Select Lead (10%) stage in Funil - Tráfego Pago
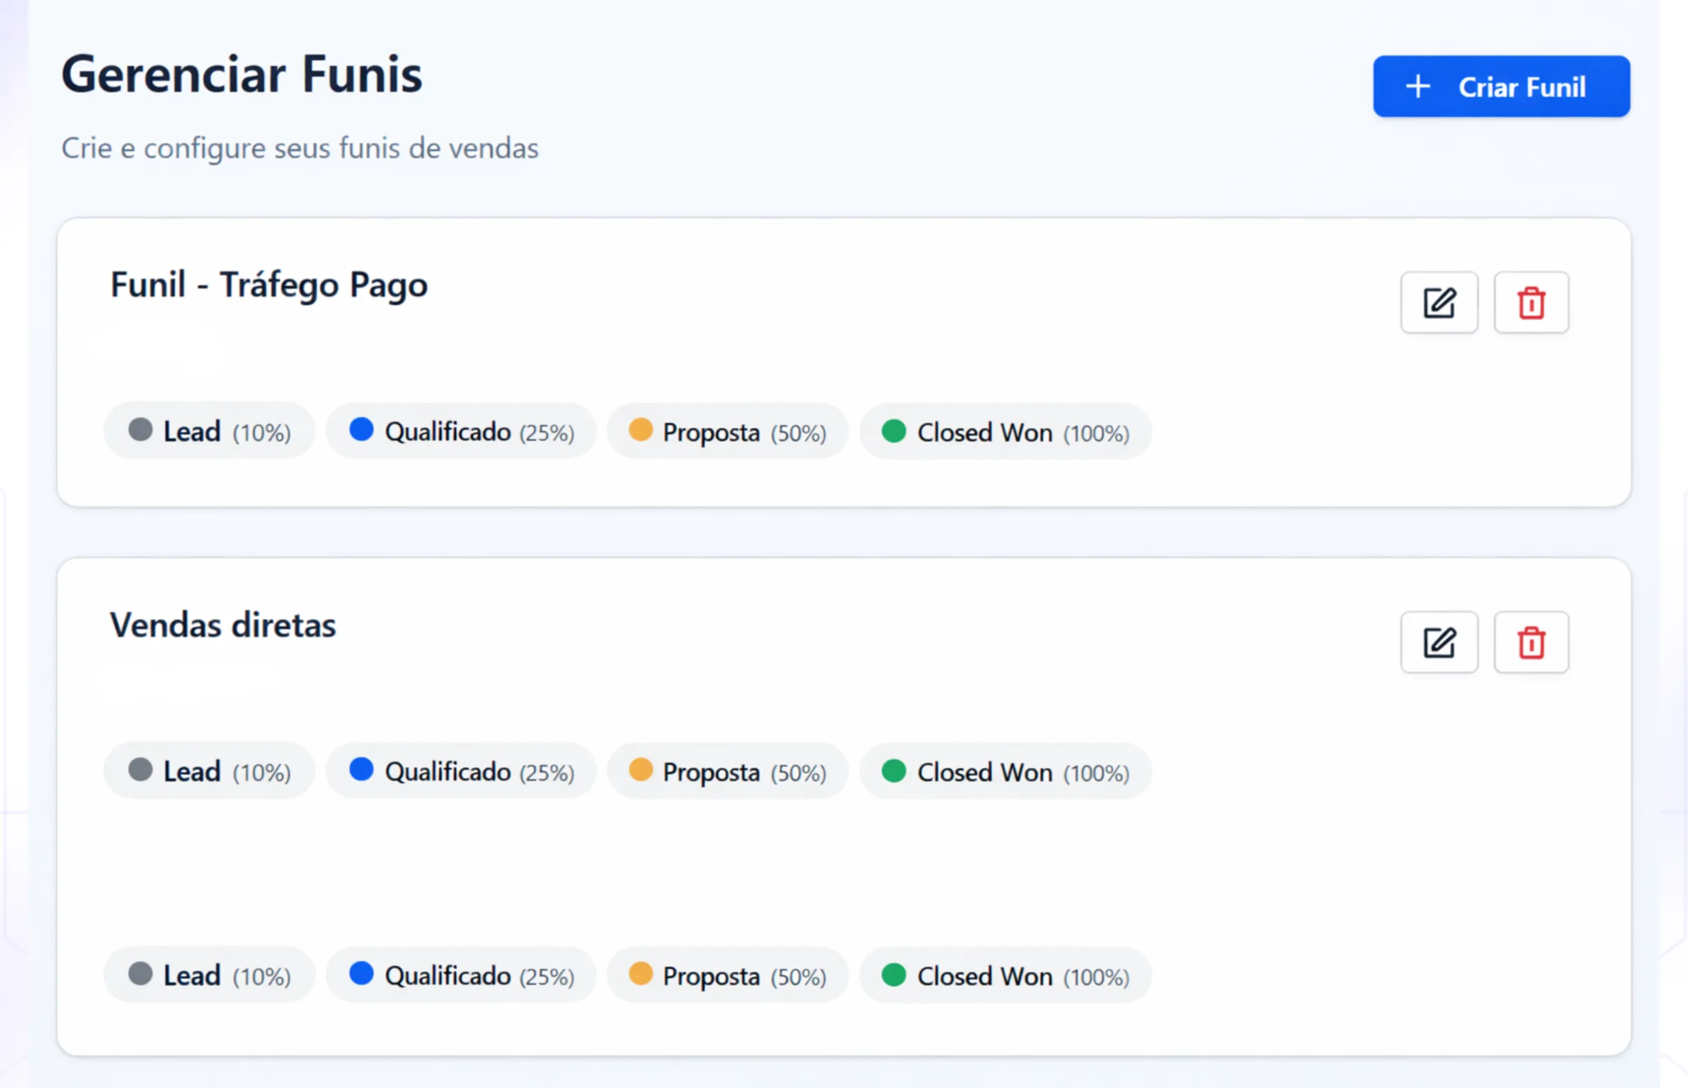The width and height of the screenshot is (1688, 1088). click(x=210, y=431)
